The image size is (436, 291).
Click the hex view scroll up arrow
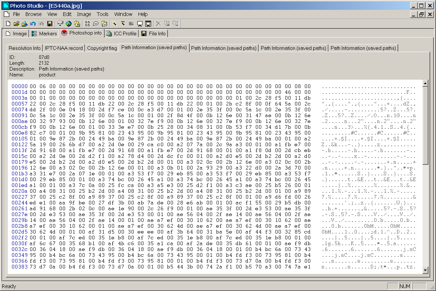coord(425,83)
